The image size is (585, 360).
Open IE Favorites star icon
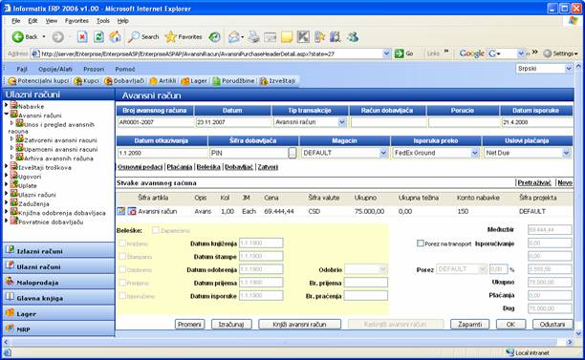point(184,37)
